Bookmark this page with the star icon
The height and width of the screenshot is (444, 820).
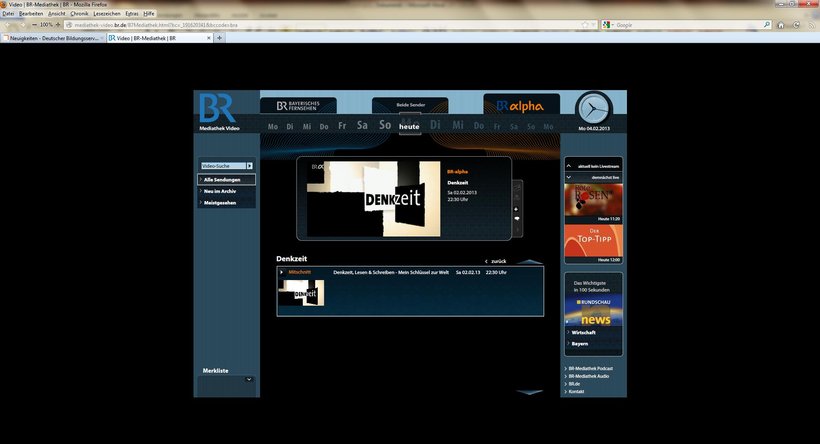(585, 25)
